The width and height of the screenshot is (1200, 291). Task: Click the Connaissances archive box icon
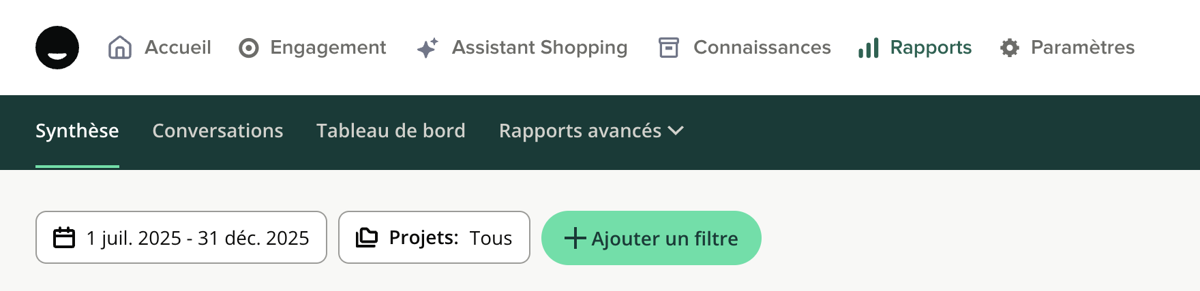click(x=669, y=48)
